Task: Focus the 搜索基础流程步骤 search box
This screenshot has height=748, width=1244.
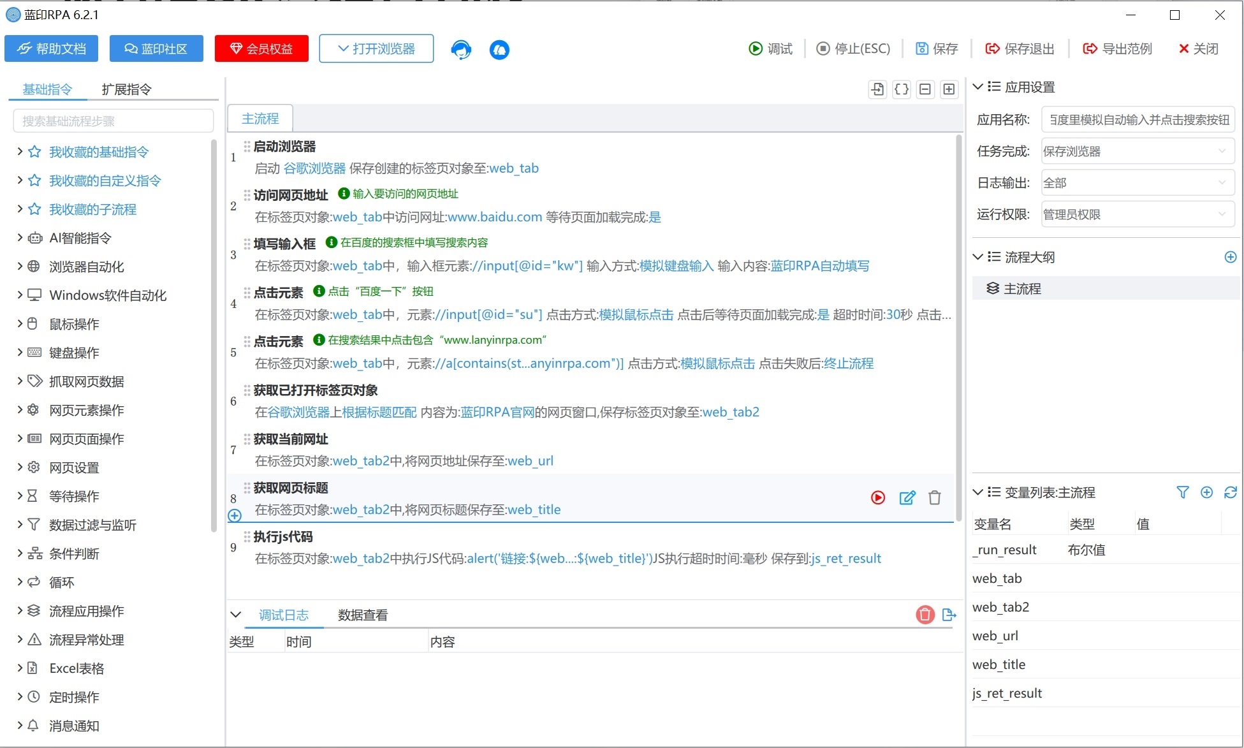Action: 113,121
